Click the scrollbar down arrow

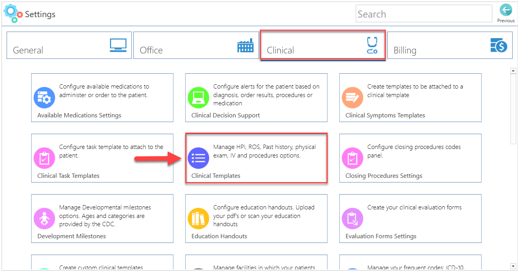point(513,267)
